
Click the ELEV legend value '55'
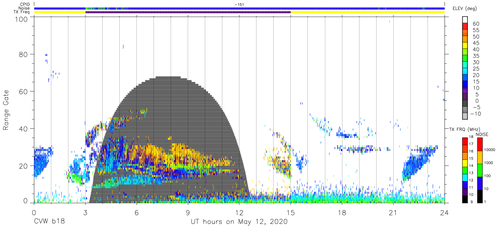(x=476, y=30)
